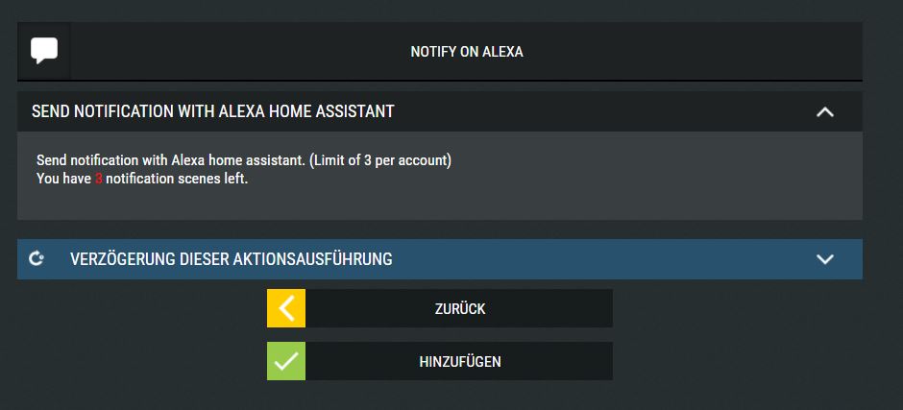903x410 pixels.
Task: Click the Zurück text label
Action: (460, 309)
